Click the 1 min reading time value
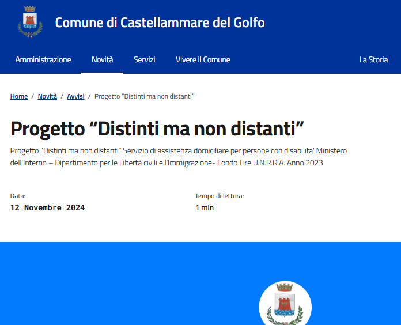 click(x=205, y=207)
